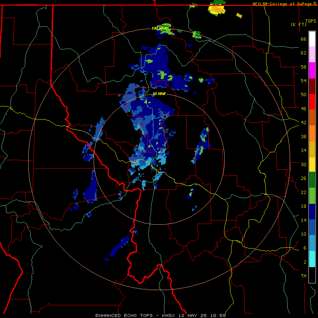Select the magenta legend color band

click(x=312, y=70)
